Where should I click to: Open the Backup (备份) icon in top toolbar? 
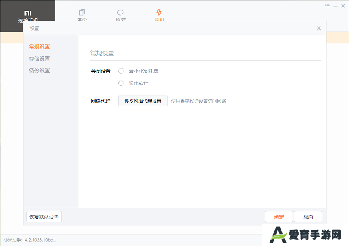[82, 13]
